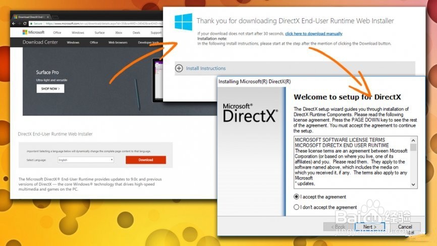This screenshot has height=246, width=437.
Task: Open Windows in the Microsoft top menu
Action: coord(78,33)
